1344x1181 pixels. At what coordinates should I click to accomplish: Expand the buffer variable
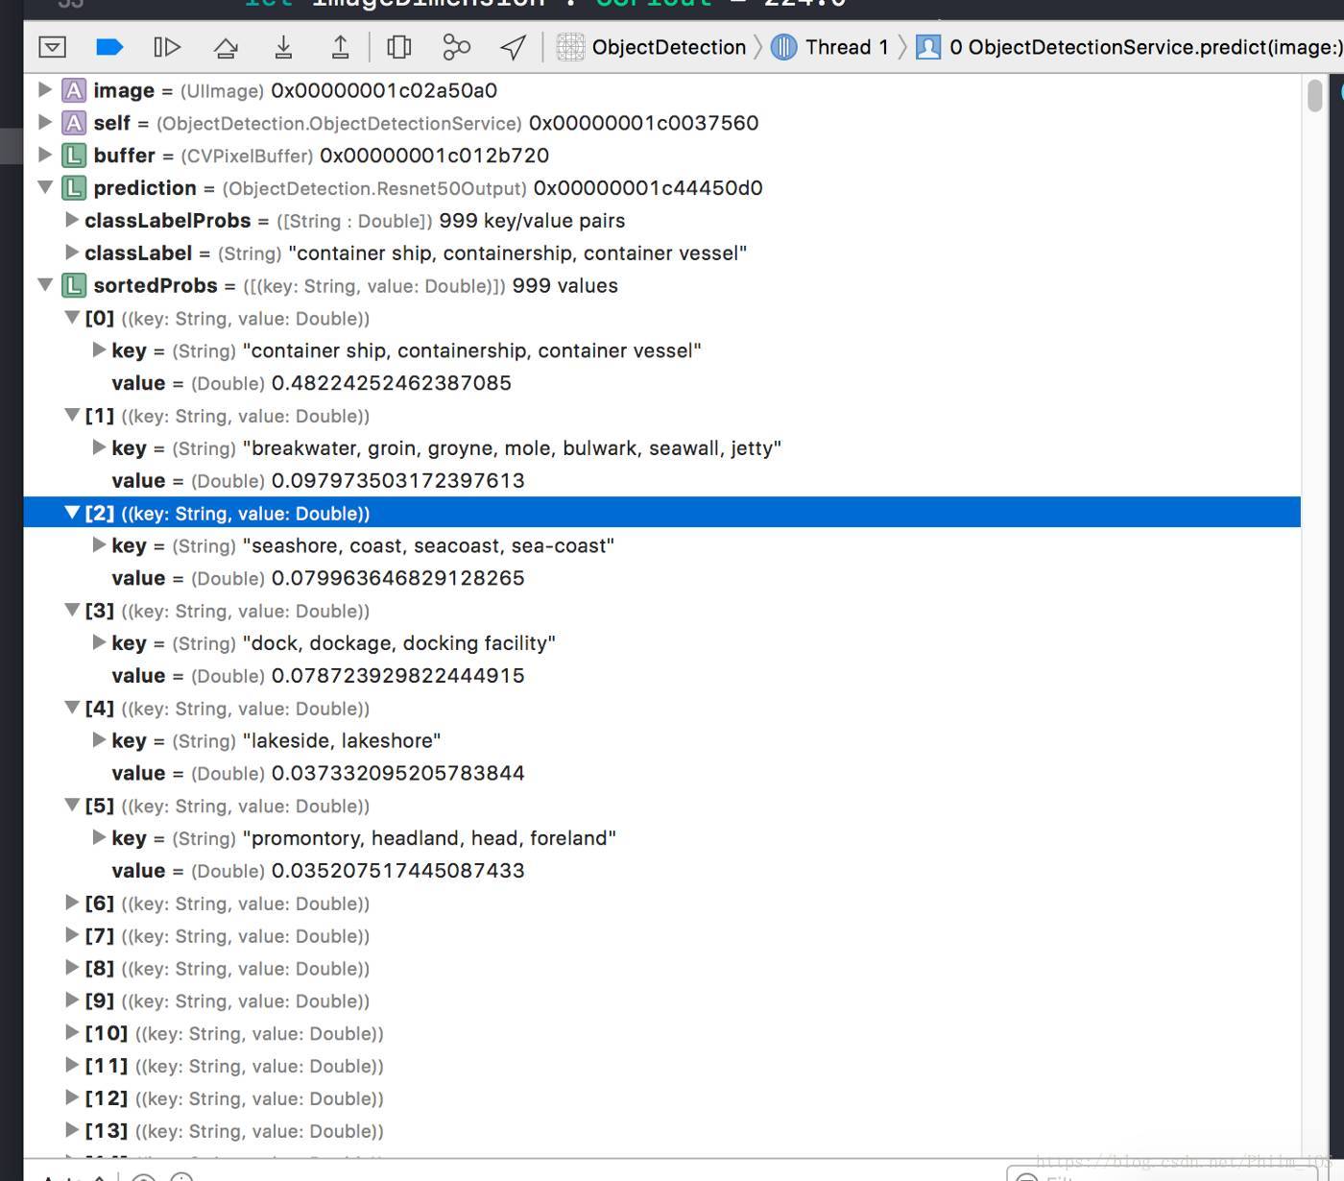[x=44, y=155]
